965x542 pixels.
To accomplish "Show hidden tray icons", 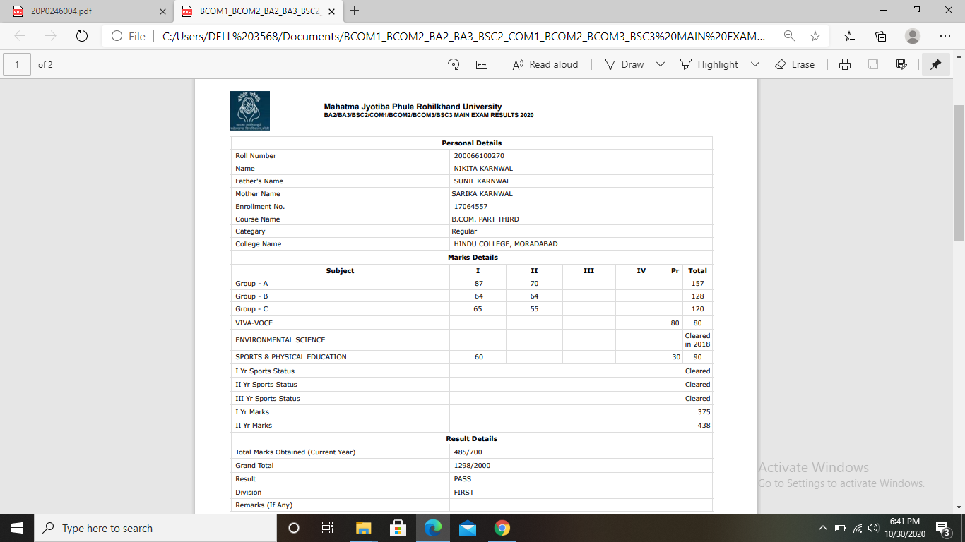I will [x=822, y=528].
